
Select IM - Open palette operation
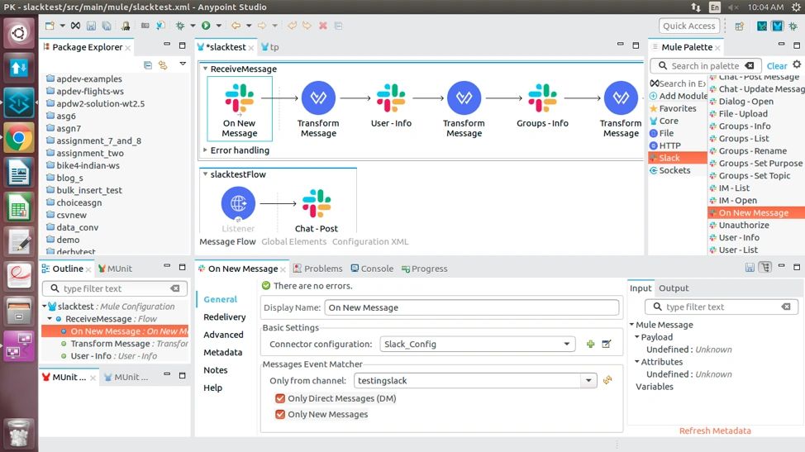pyautogui.click(x=733, y=201)
